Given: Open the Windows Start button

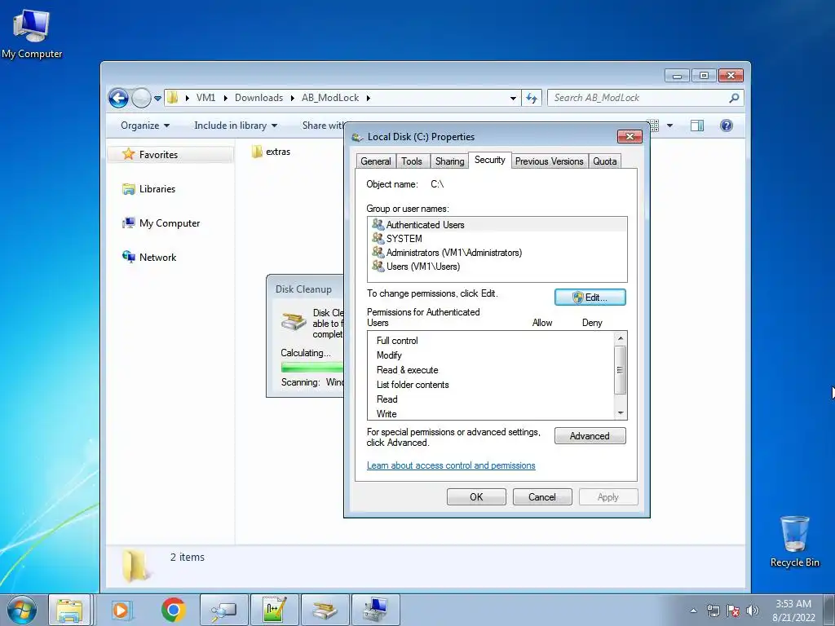Looking at the screenshot, I should (22, 610).
